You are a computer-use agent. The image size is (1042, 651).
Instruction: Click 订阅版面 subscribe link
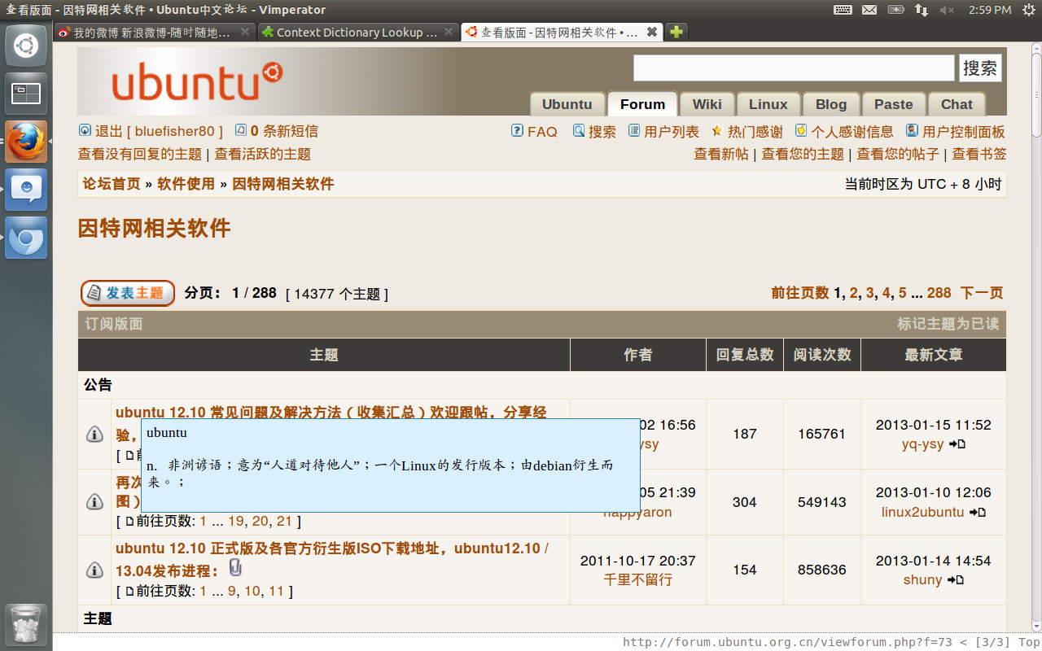pyautogui.click(x=114, y=324)
